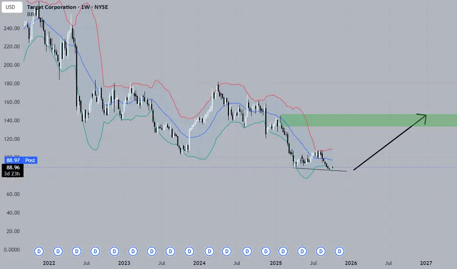This screenshot has height=269, width=457.
Task: Click the 2022 time axis label
Action: [x=49, y=263]
